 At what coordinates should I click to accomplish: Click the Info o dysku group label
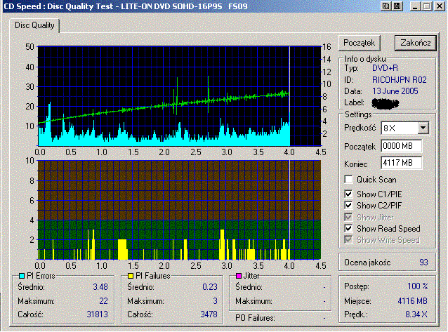(365, 59)
